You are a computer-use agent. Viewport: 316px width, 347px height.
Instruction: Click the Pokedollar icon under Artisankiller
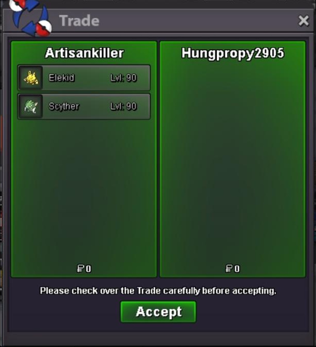[80, 269]
